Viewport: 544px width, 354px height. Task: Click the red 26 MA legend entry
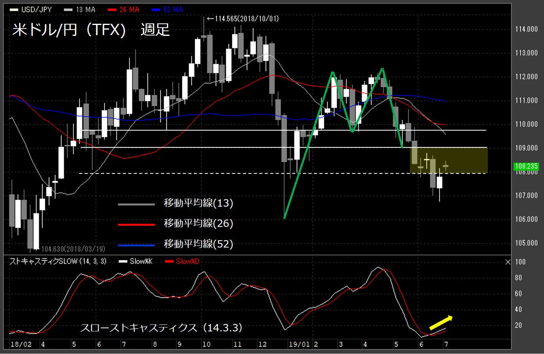click(x=124, y=10)
